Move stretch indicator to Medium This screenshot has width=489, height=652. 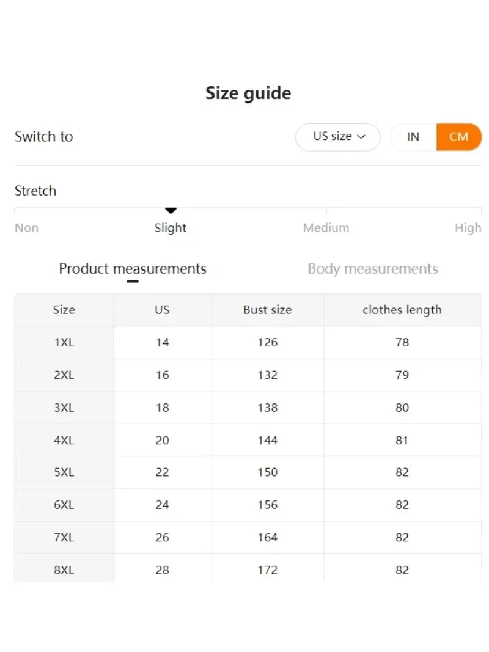[x=326, y=227]
